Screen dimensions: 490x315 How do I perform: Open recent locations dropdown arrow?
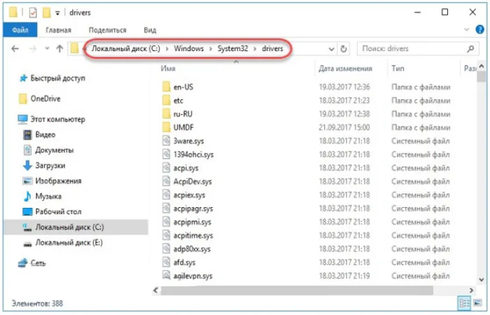(47, 48)
